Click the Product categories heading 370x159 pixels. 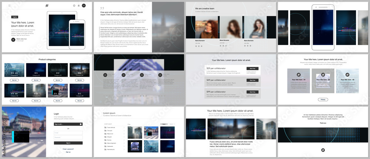click(x=47, y=59)
